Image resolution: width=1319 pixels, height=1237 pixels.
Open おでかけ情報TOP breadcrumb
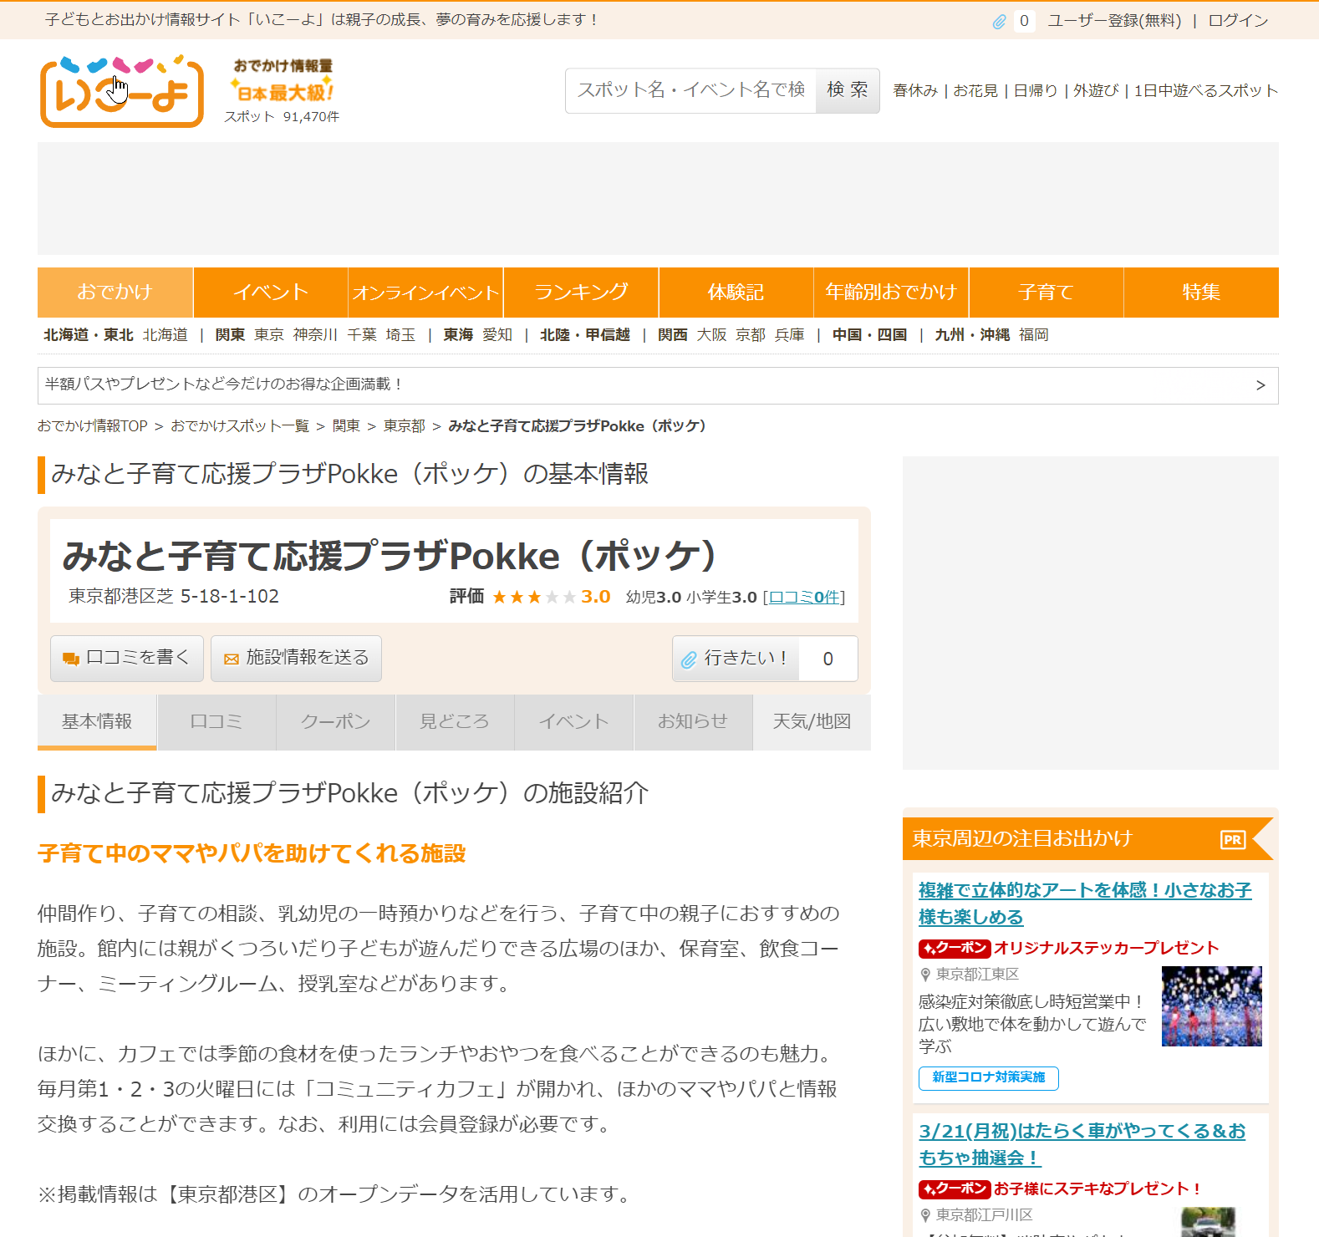click(x=92, y=426)
